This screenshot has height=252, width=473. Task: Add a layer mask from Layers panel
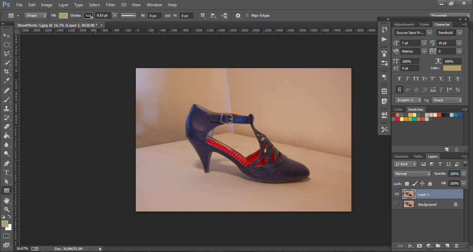(x=420, y=246)
